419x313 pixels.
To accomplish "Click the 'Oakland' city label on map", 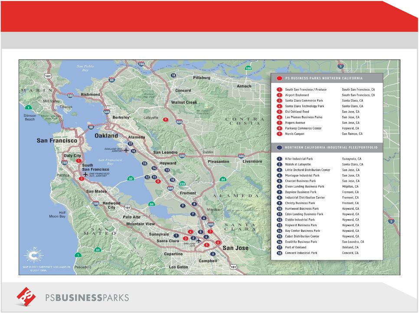I will pyautogui.click(x=106, y=135).
